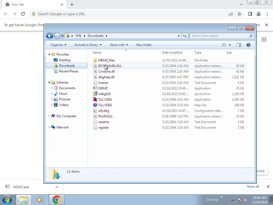
Task: Select the dbghelp.dll file icon
Action: [95, 77]
